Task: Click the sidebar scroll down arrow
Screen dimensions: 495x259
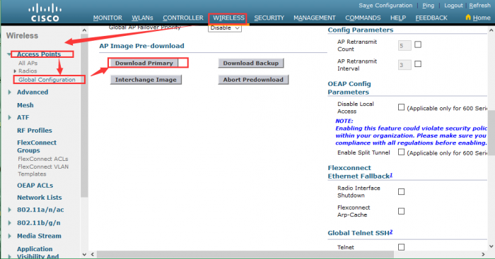Action: [x=84, y=254]
